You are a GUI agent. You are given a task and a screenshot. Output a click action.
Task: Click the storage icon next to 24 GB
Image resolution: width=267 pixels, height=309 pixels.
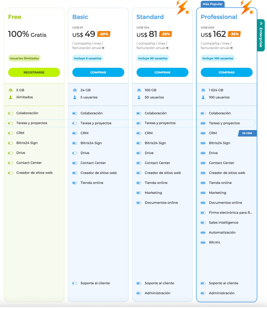[75, 90]
